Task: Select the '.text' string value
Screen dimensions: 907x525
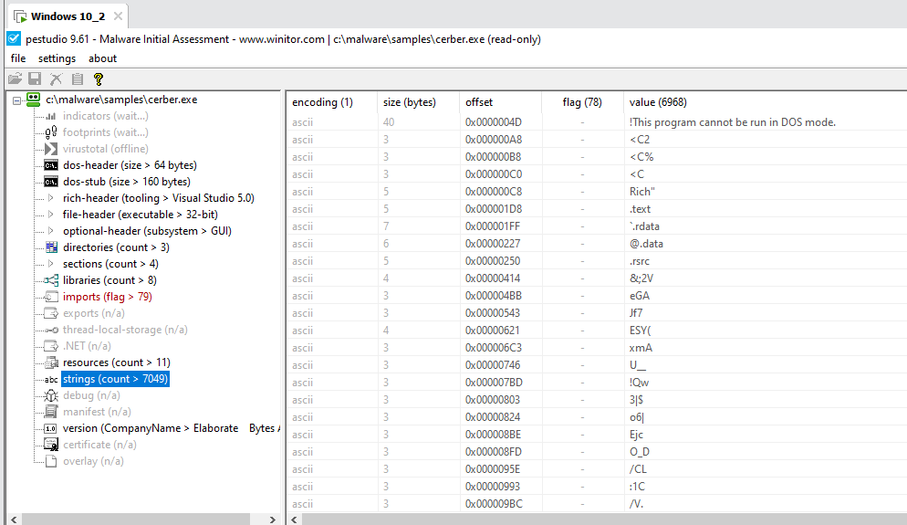Action: tap(640, 209)
